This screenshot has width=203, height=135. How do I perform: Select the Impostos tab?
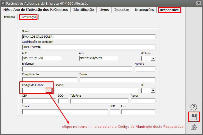tap(122, 10)
